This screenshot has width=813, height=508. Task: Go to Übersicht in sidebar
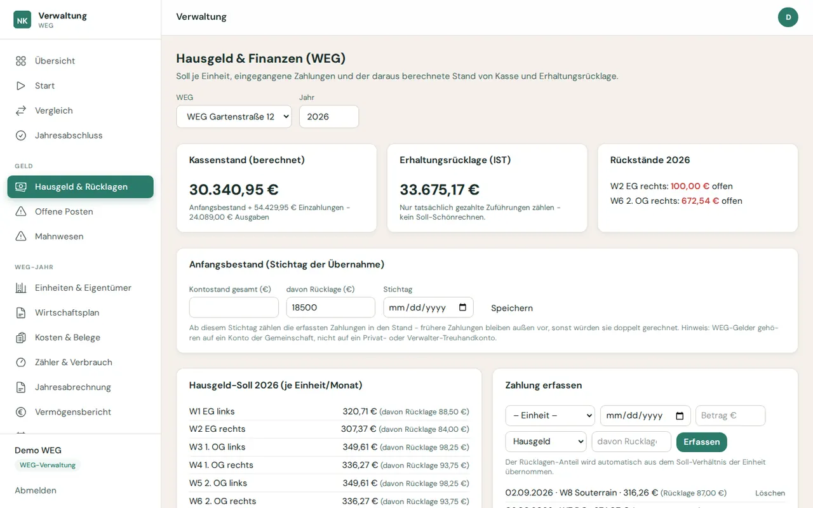(81, 61)
